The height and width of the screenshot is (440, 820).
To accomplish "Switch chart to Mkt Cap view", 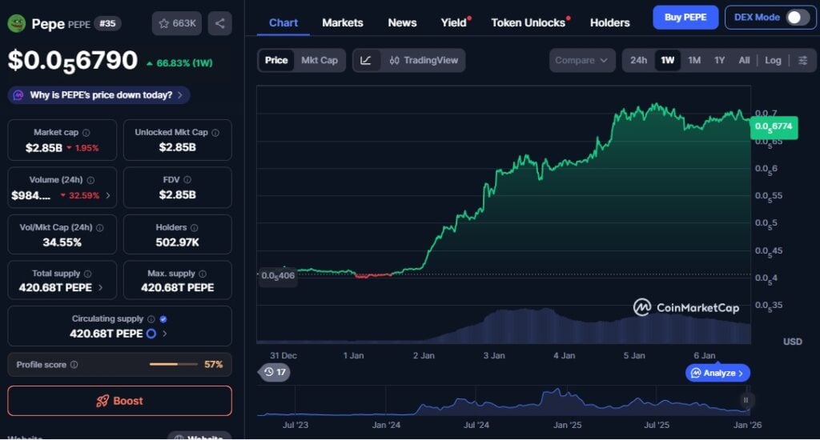I will [319, 61].
